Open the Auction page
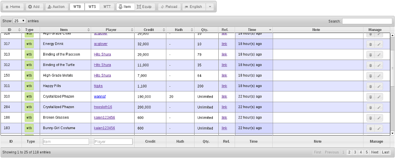The width and height of the screenshot is (397, 159). (56, 7)
